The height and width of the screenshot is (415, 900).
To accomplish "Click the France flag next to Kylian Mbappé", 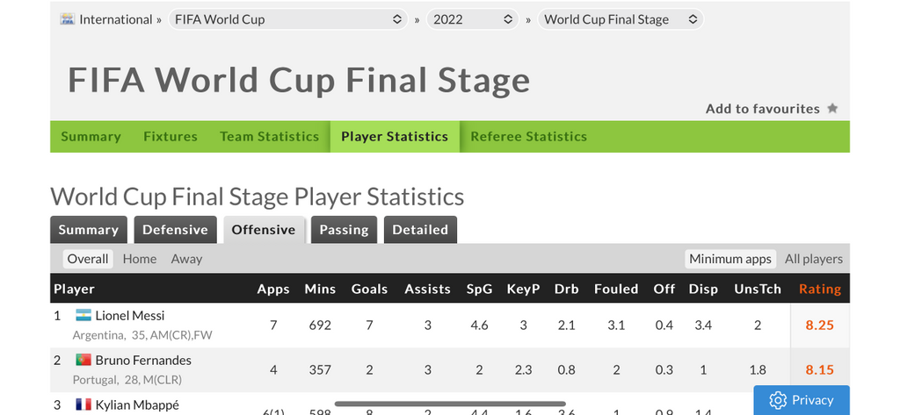I will pos(83,404).
